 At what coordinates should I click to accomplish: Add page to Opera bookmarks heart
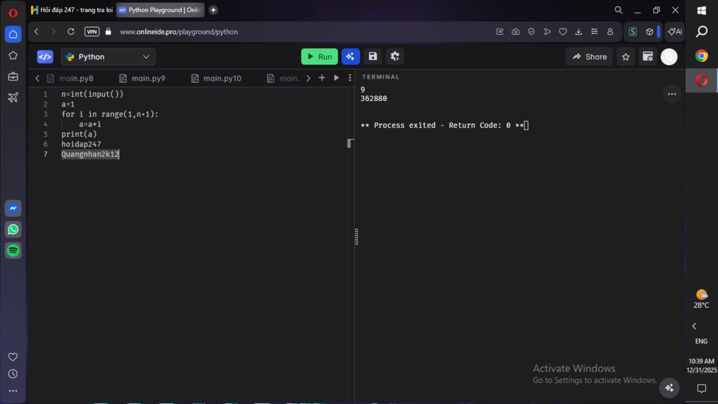click(x=563, y=32)
